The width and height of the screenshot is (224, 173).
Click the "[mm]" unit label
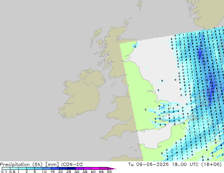click(52, 165)
